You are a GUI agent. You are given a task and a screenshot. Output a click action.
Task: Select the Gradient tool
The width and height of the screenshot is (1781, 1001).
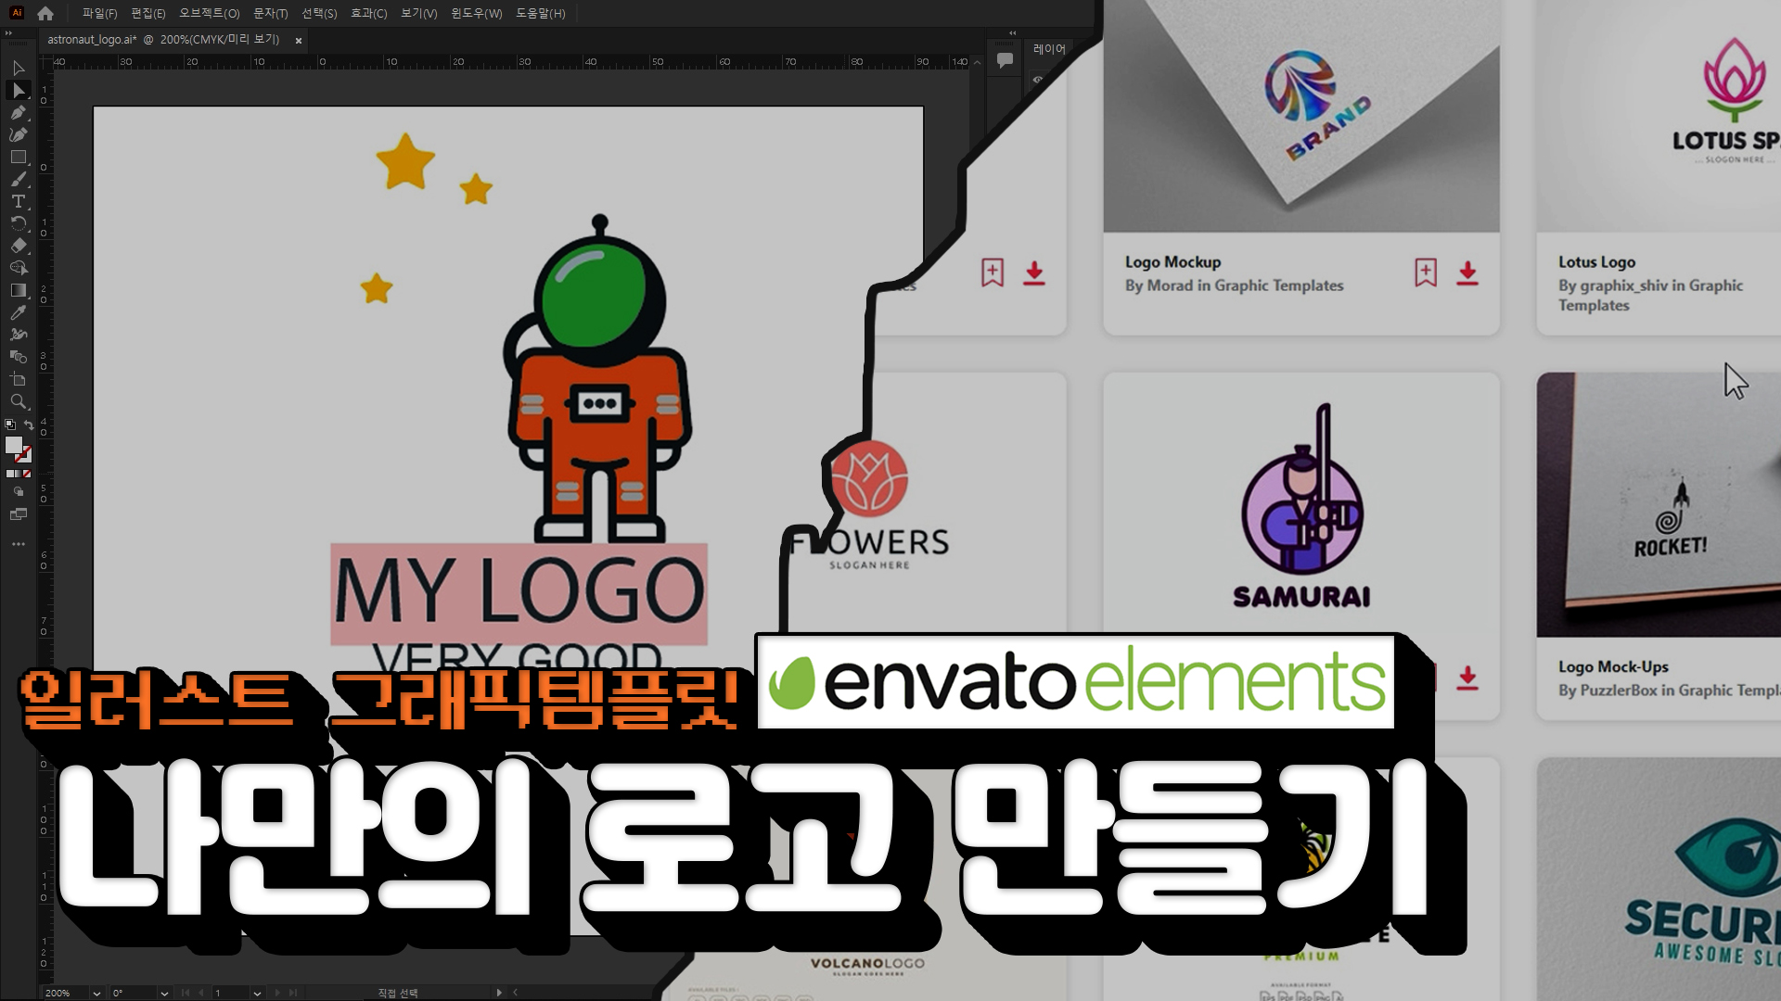(x=18, y=290)
